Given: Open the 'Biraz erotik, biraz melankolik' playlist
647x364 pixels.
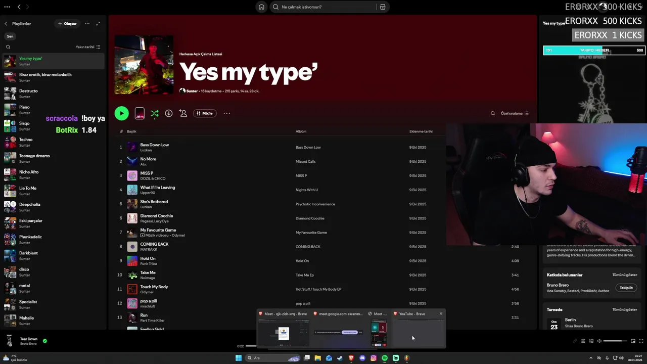Looking at the screenshot, I should pyautogui.click(x=53, y=77).
